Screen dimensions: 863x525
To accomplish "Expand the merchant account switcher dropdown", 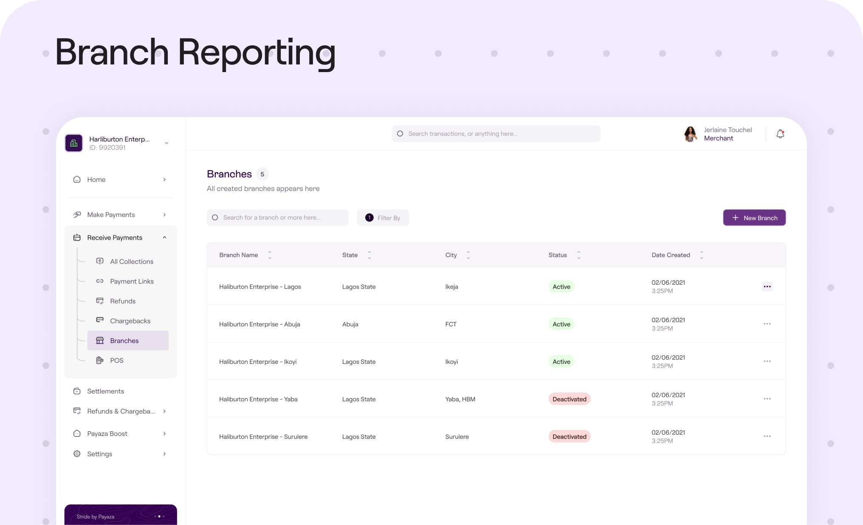I will [166, 143].
